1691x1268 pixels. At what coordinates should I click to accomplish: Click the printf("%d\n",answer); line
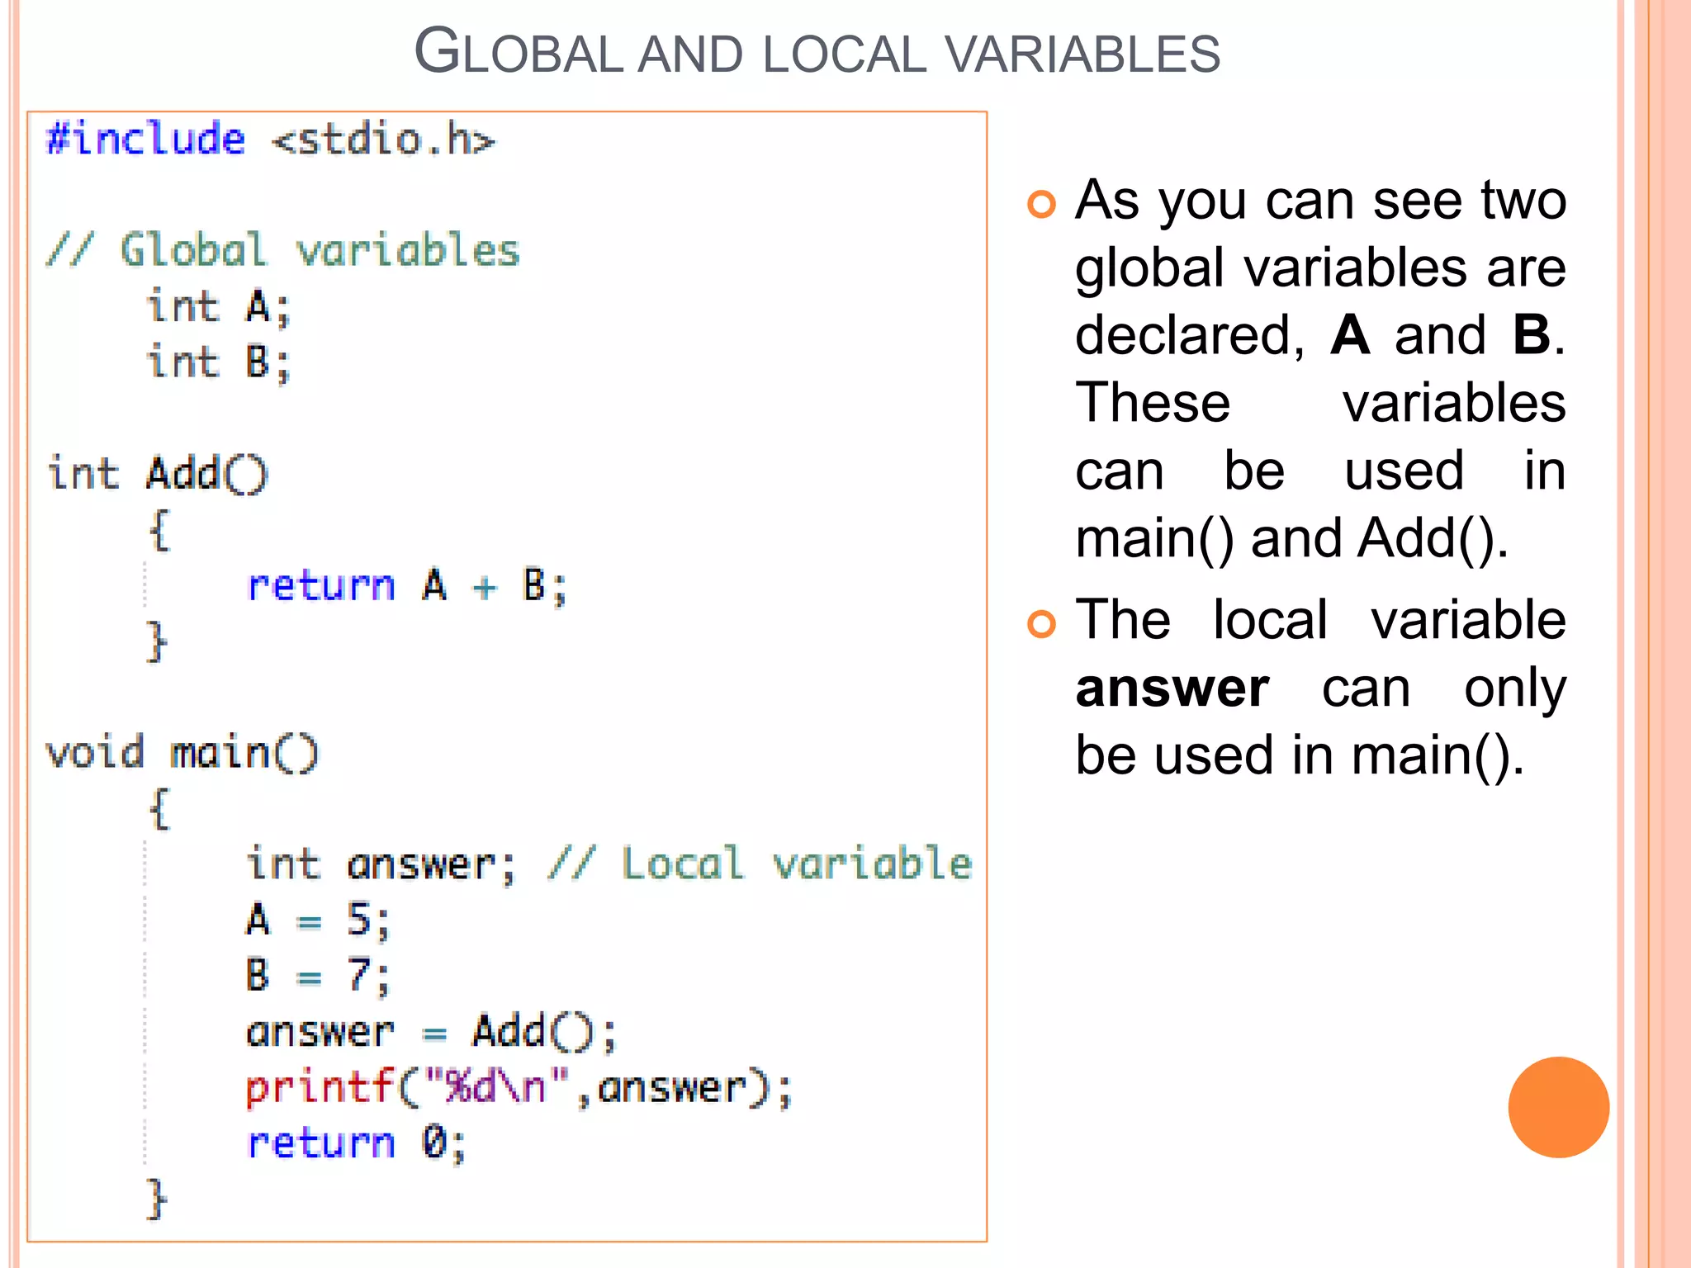[519, 1088]
